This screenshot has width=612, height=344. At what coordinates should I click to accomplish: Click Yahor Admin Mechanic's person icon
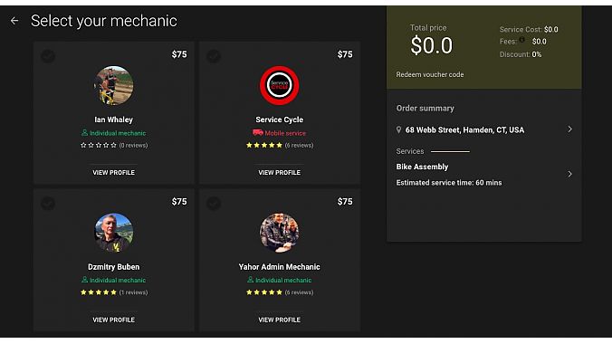pyautogui.click(x=250, y=280)
